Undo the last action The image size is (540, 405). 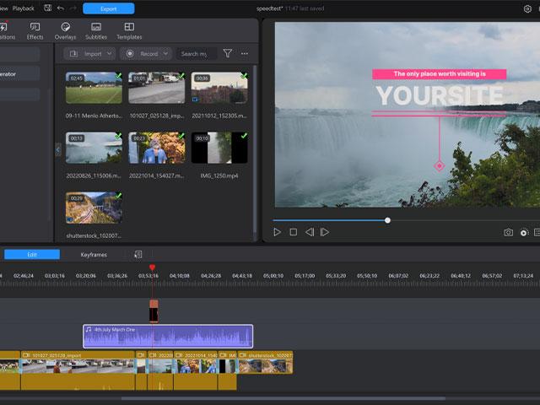(x=61, y=8)
